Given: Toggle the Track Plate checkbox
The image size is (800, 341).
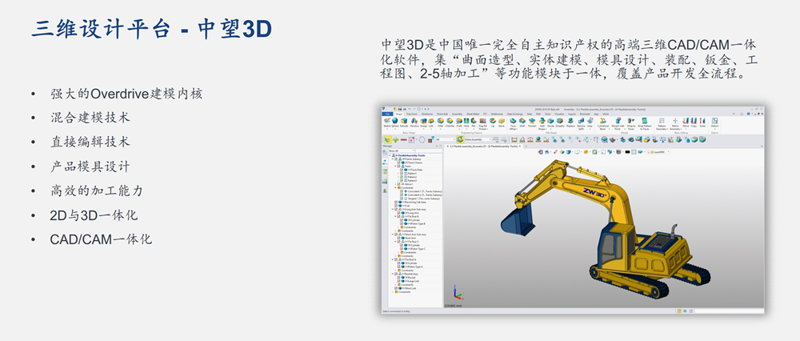Looking at the screenshot, I should pyautogui.click(x=402, y=170).
